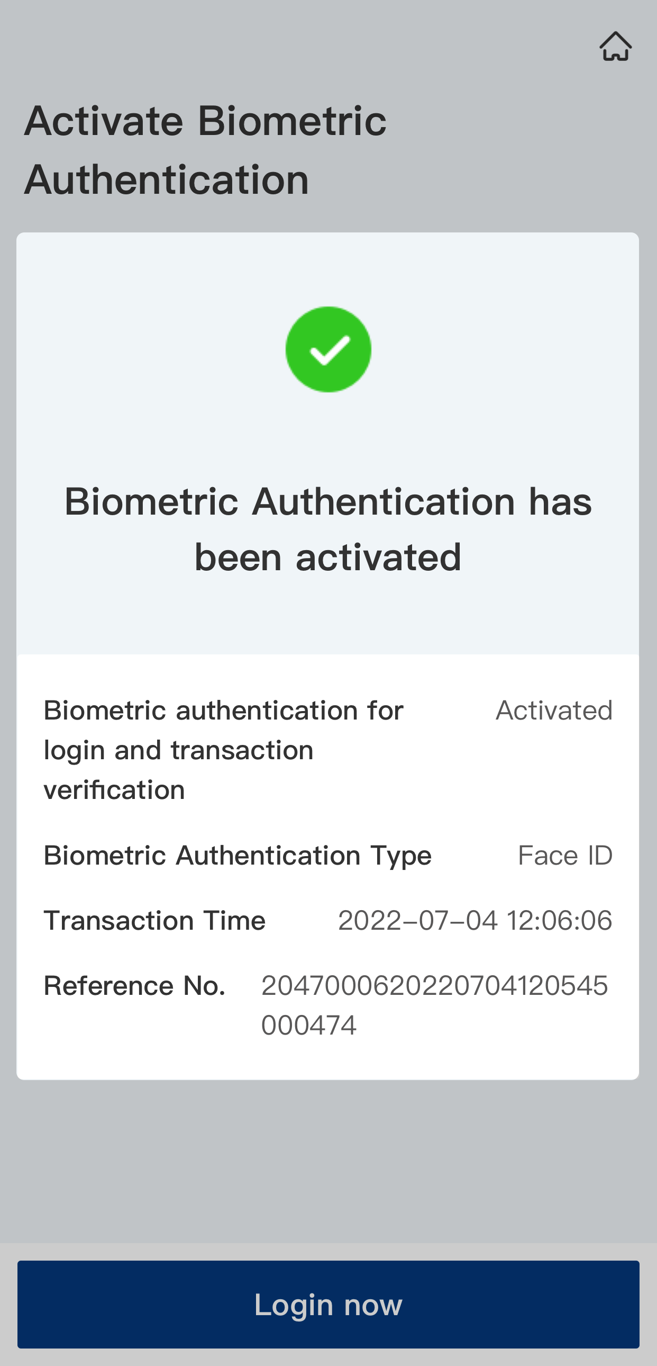Tap the 000474 line of the reference number
The height and width of the screenshot is (1366, 657).
(x=309, y=1025)
